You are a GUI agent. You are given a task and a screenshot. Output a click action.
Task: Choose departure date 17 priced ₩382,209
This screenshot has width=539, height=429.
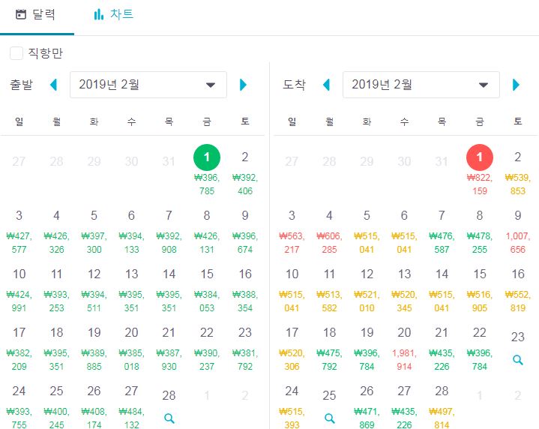click(x=19, y=349)
